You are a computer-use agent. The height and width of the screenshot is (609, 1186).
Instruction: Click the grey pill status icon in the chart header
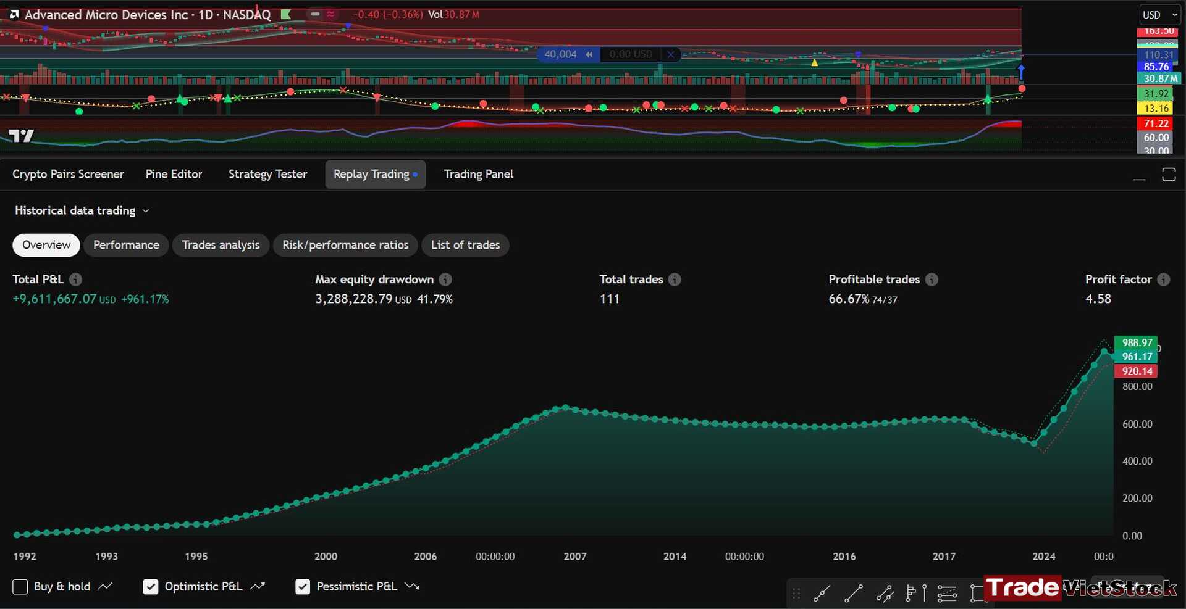[x=315, y=14]
